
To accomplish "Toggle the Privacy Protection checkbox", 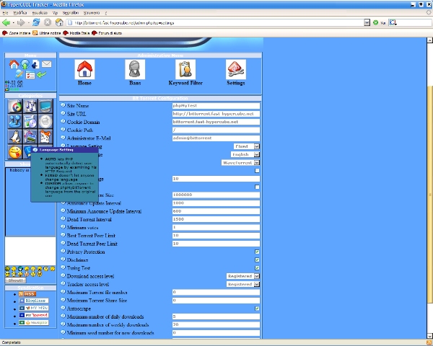I will coord(257,252).
